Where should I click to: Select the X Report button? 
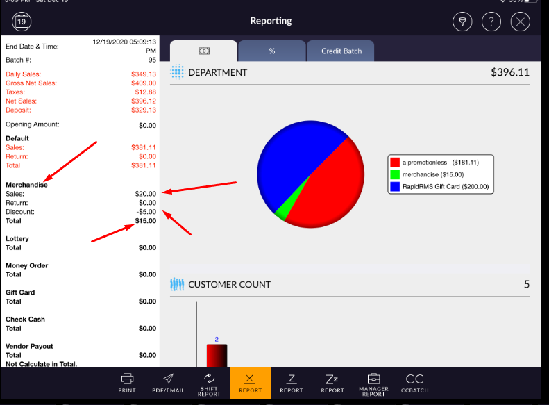coord(251,383)
